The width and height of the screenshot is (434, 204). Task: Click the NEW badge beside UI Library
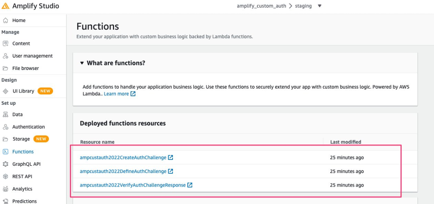tap(45, 91)
